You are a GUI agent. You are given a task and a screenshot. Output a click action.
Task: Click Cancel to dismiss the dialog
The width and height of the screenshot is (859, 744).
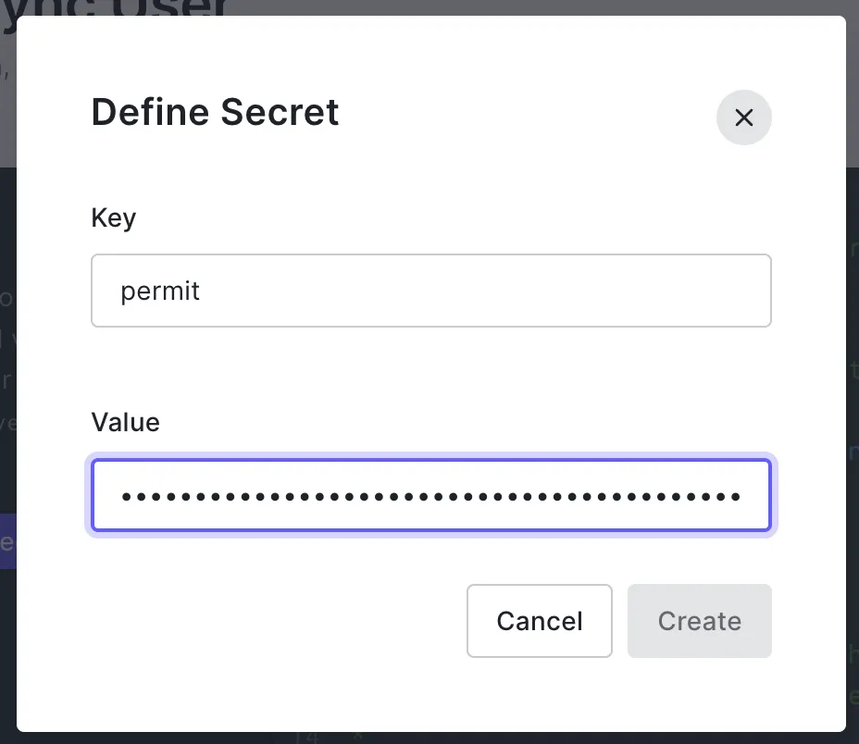(x=539, y=621)
